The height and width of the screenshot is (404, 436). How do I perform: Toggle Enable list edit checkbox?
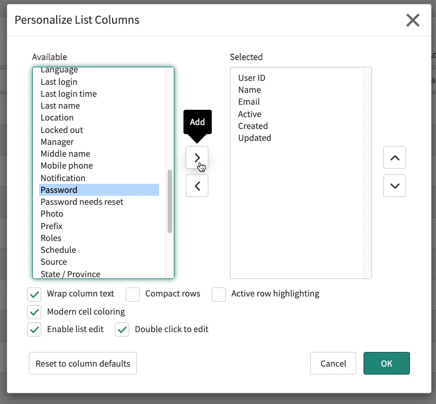point(34,329)
